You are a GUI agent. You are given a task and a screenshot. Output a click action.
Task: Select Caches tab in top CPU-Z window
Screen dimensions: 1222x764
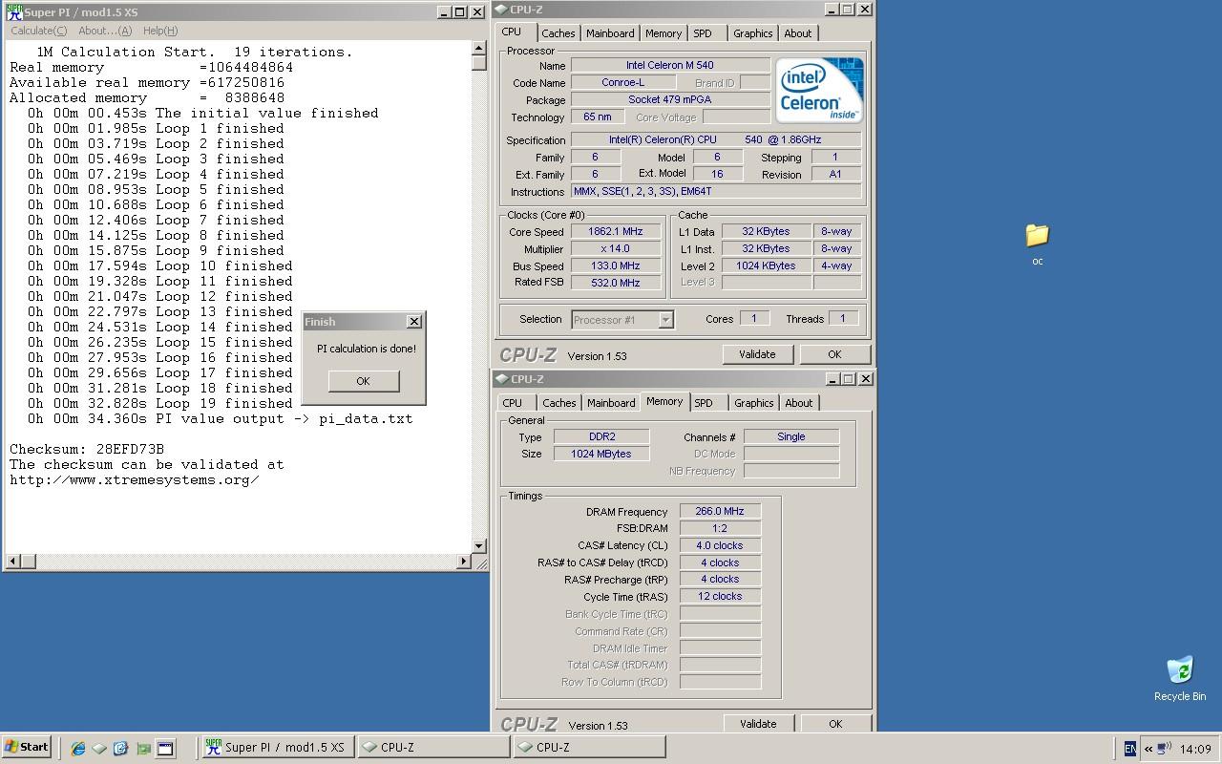[x=558, y=33]
